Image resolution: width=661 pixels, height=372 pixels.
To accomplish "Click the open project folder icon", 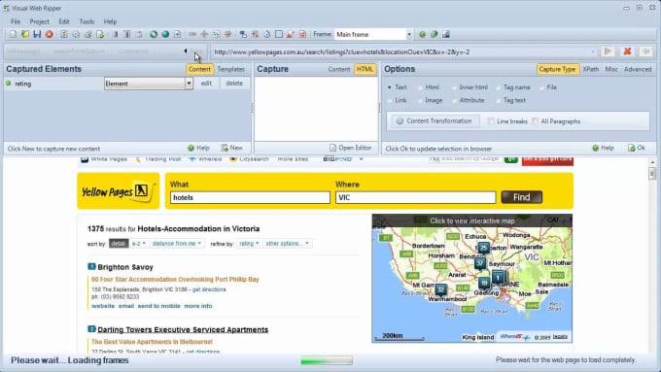I will [25, 34].
